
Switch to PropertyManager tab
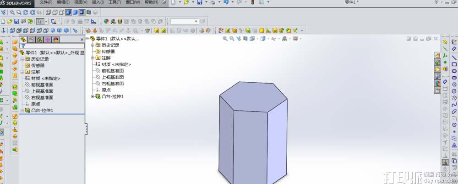pos(31,40)
